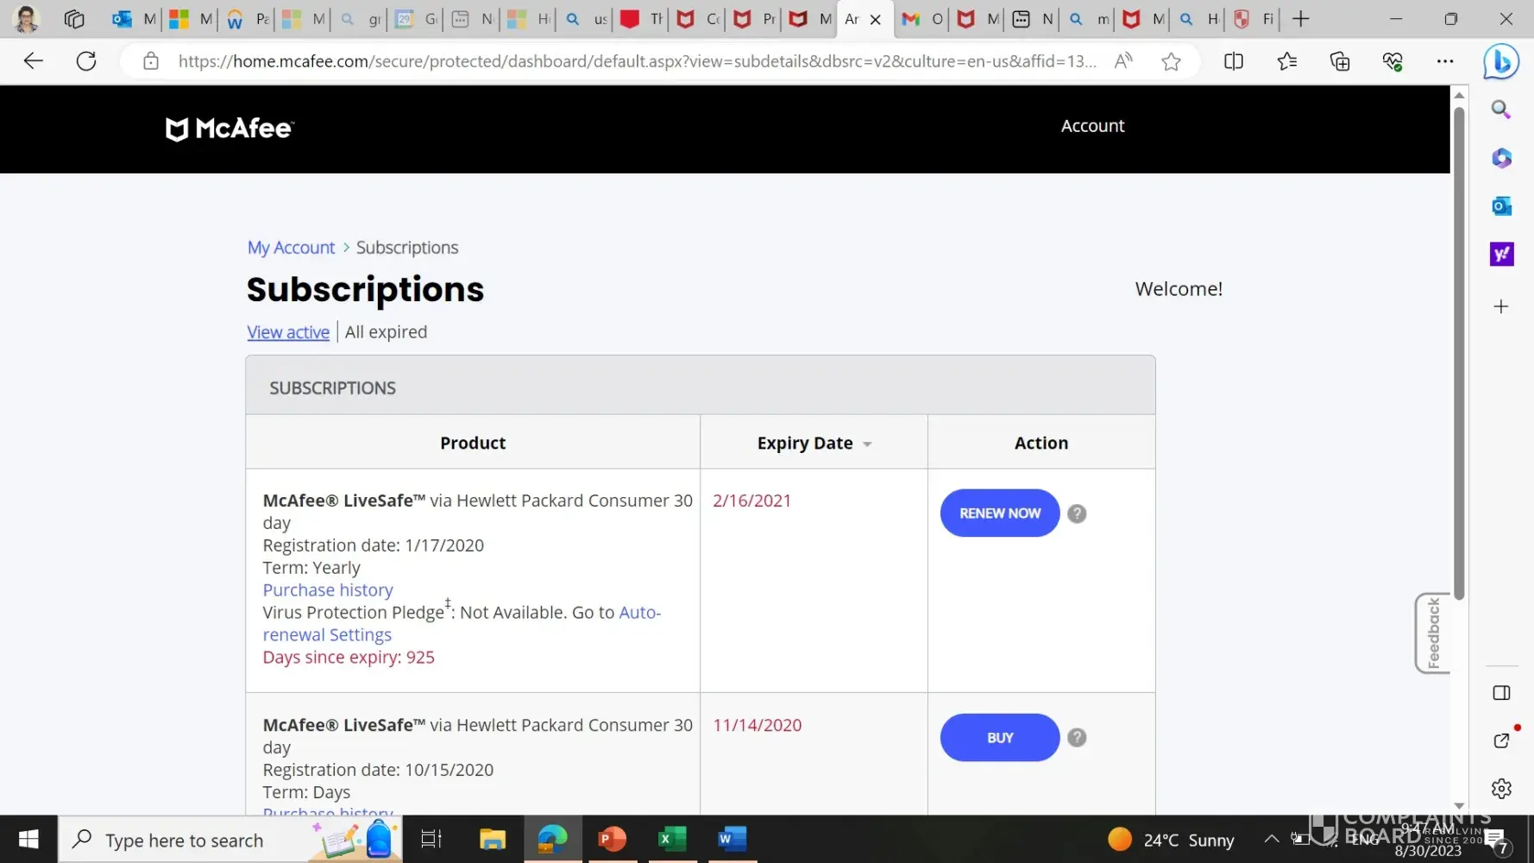Show hidden system tray icons
This screenshot has width=1534, height=863.
click(1271, 839)
